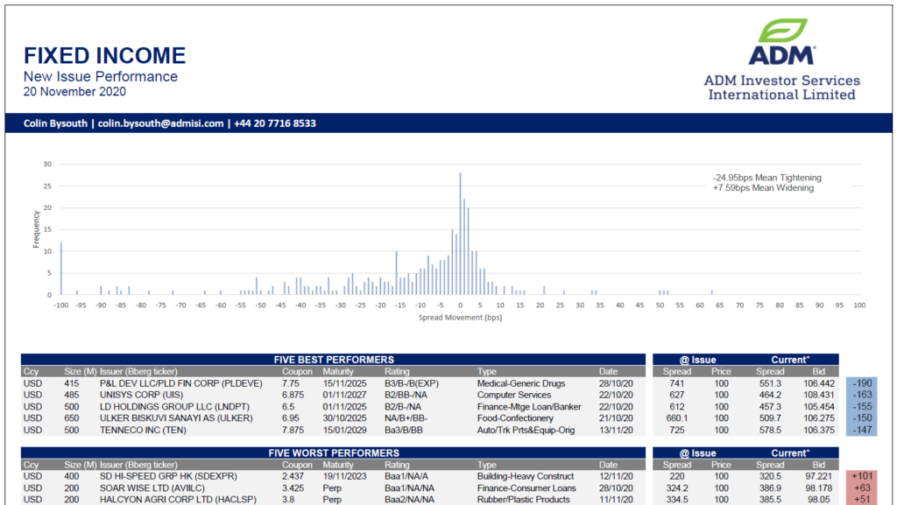Select the coupon value 6.875
The width and height of the screenshot is (897, 505).
[x=293, y=396]
